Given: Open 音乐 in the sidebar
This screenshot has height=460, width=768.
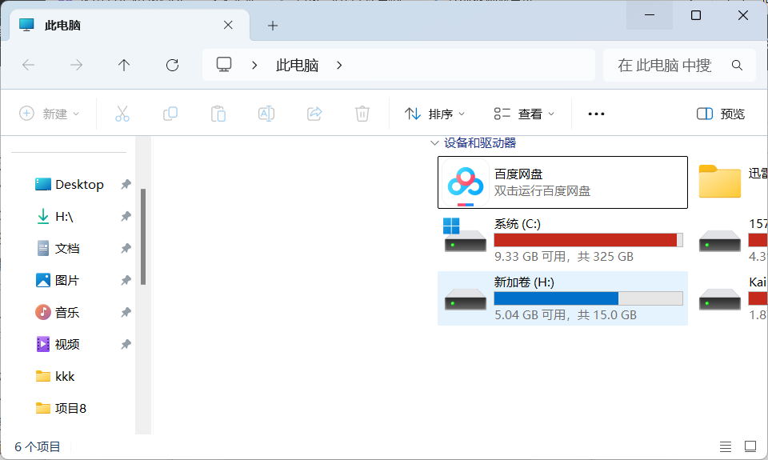Looking at the screenshot, I should tap(58, 312).
